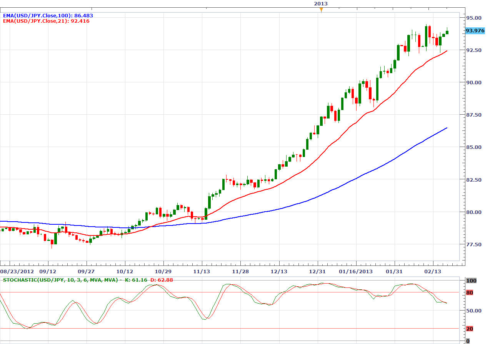490x344 pixels.
Task: Click the 85.00 price axis label
Action: (473, 147)
